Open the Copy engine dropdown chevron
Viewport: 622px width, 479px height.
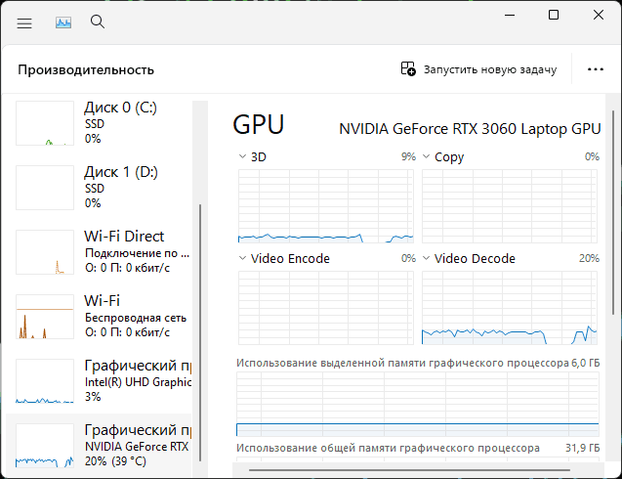(426, 156)
